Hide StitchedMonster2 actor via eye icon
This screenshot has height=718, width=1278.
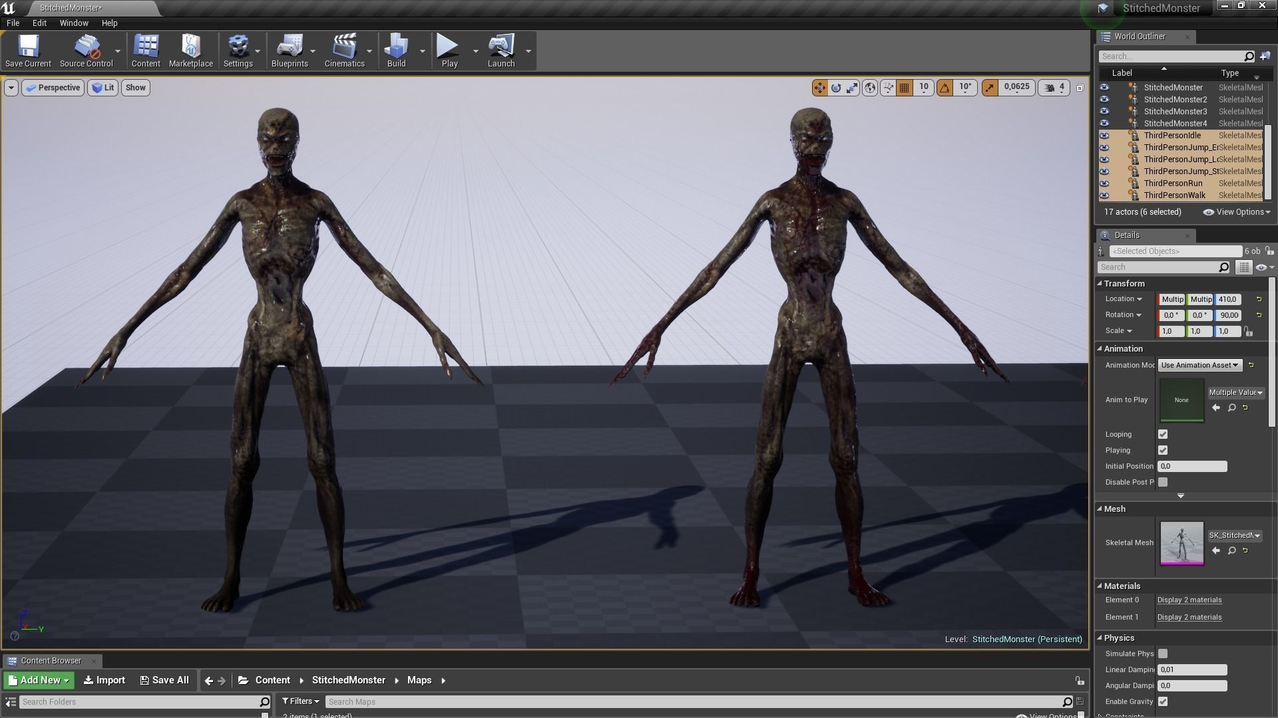tap(1104, 100)
